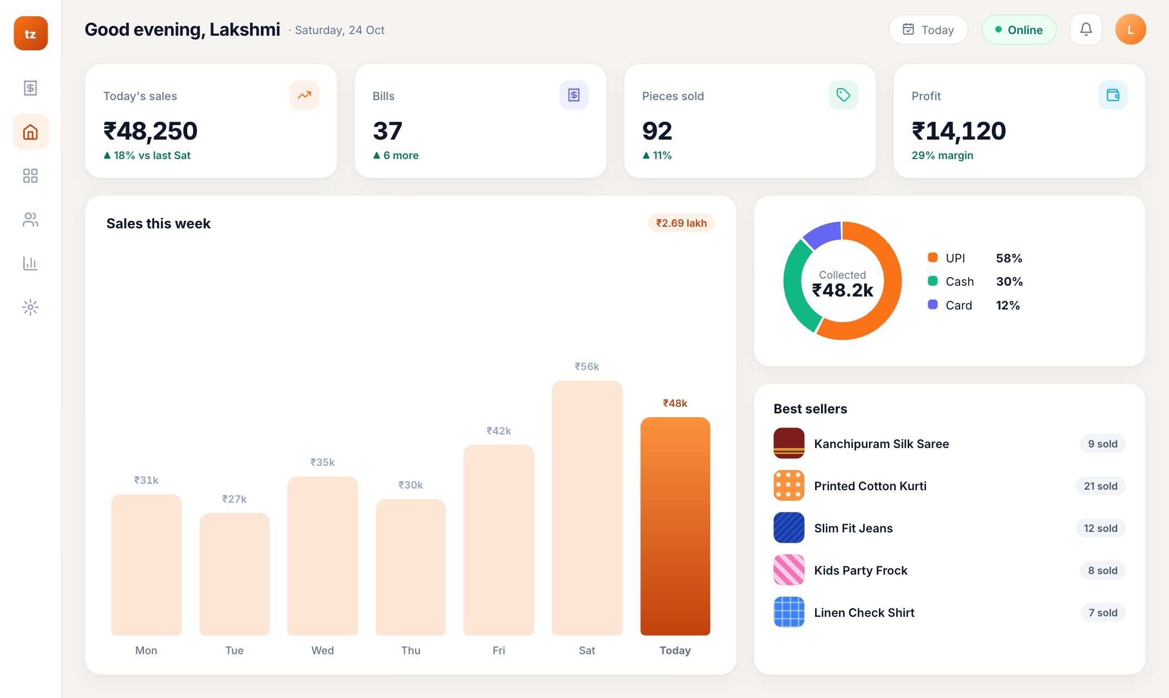Select the Mon bar in sales chart
Viewport: 1169px width, 698px height.
point(146,564)
